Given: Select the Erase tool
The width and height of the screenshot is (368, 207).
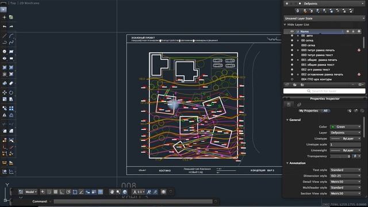Looking at the screenshot, I should coord(11,83).
